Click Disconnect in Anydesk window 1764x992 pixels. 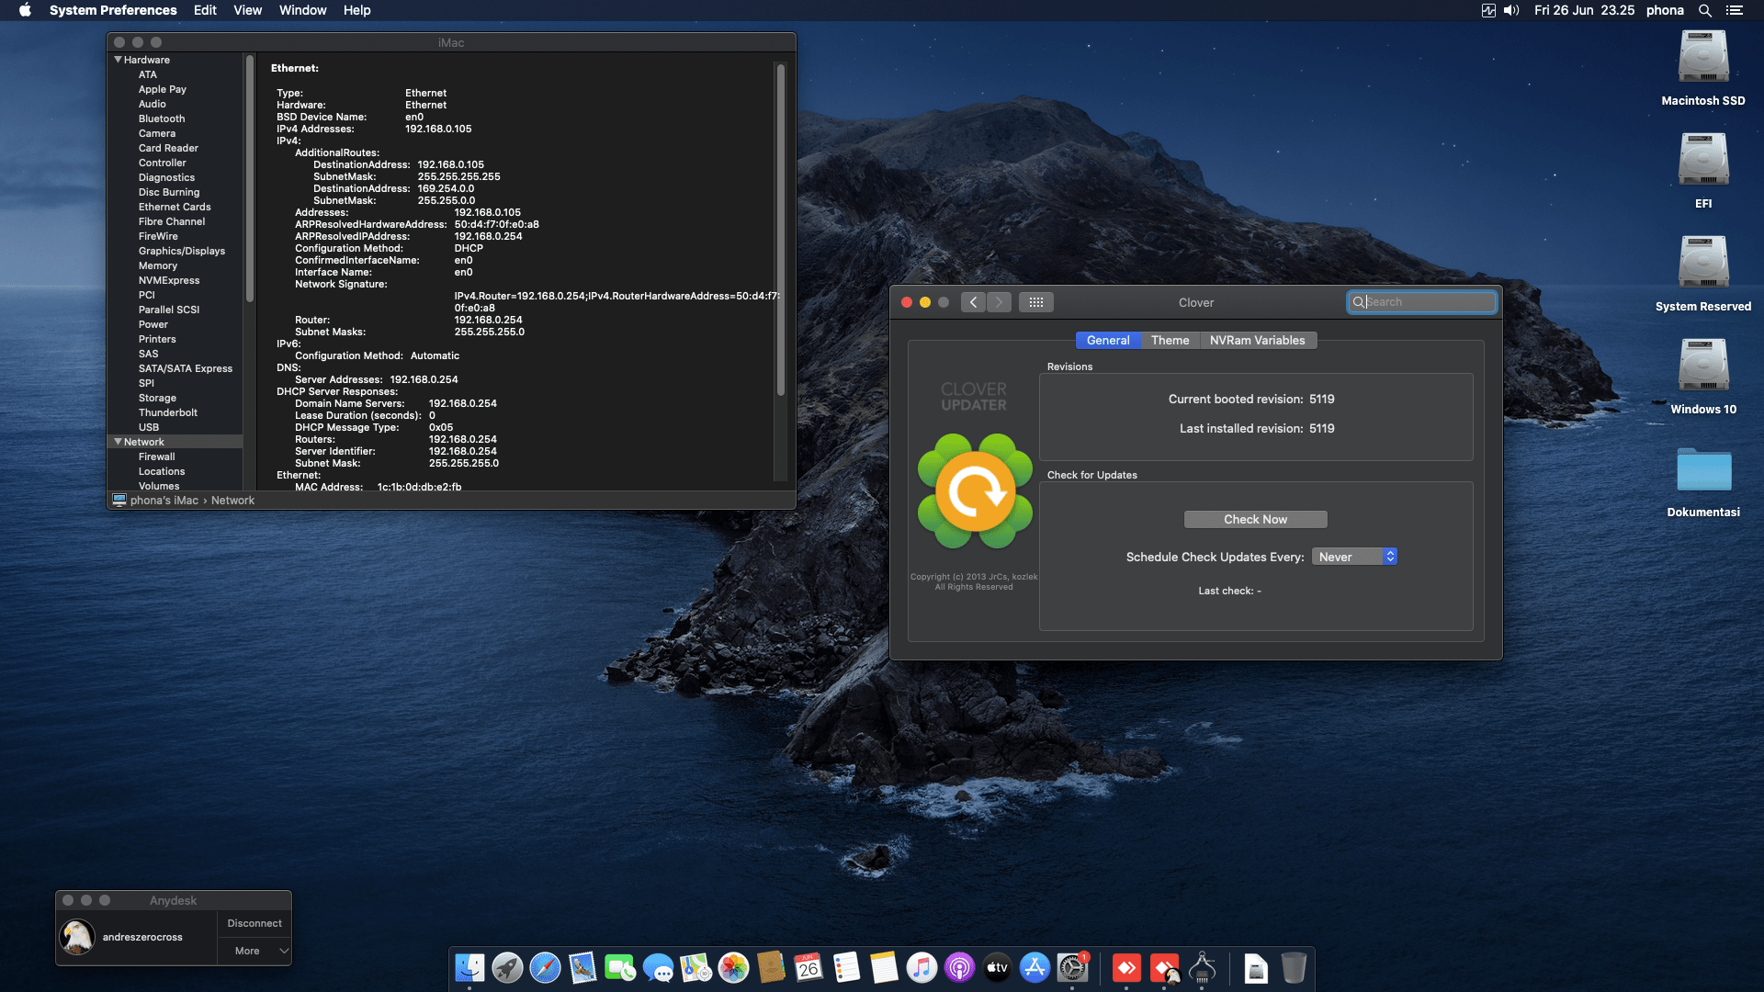pyautogui.click(x=254, y=923)
